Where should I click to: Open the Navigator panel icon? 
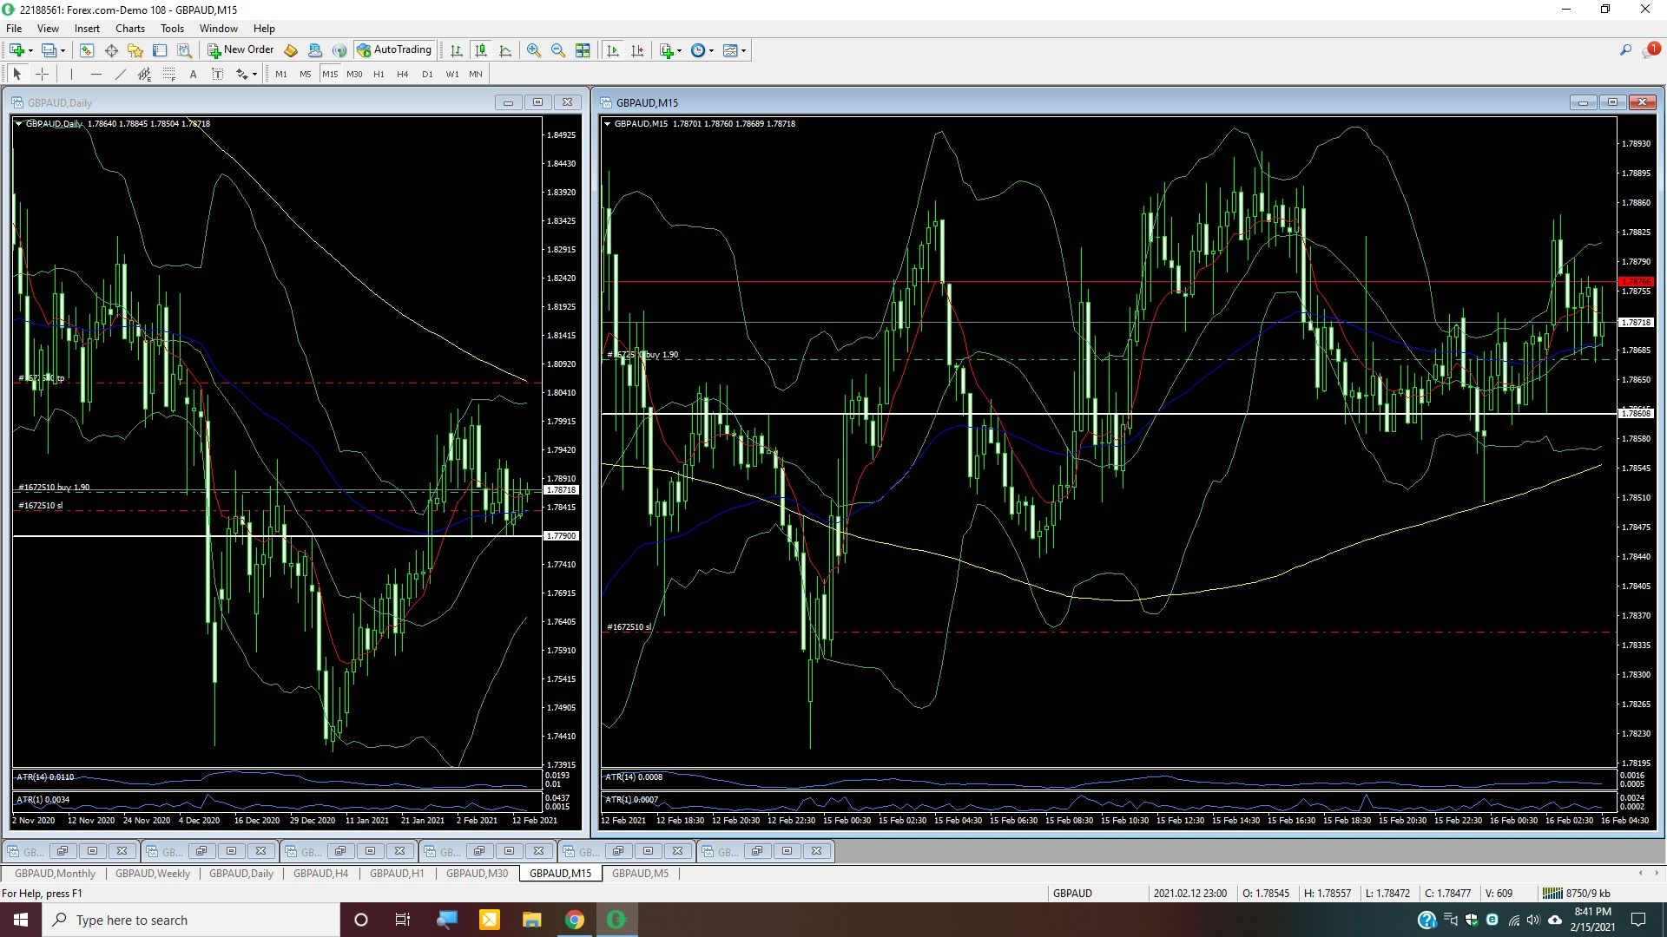click(135, 50)
